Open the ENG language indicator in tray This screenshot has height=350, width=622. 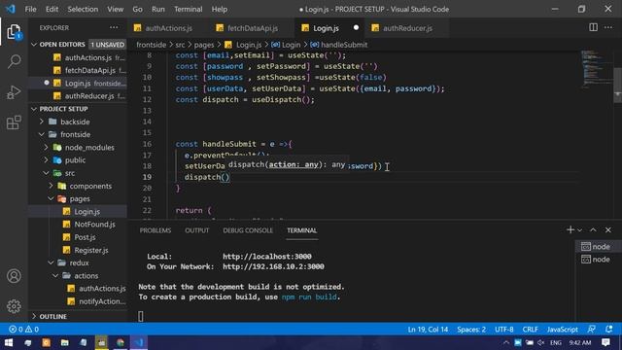point(555,342)
